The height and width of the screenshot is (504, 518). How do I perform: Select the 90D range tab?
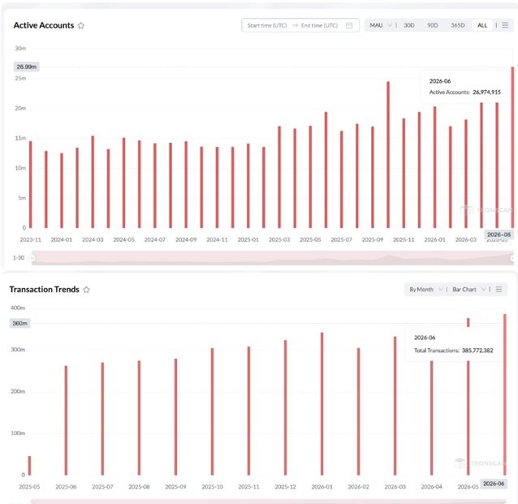click(433, 25)
